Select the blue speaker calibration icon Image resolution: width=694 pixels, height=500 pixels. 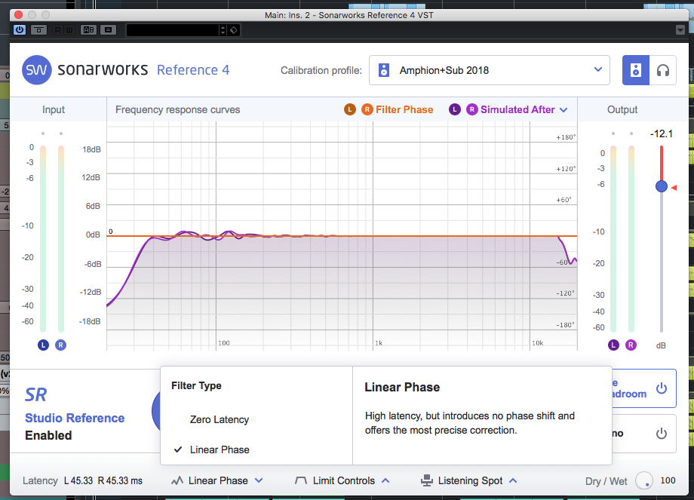pos(636,70)
